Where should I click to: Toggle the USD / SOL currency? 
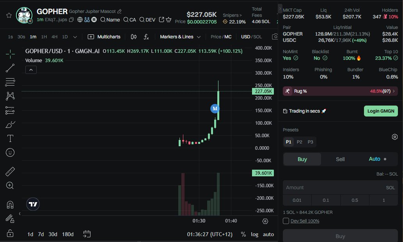[x=251, y=37]
